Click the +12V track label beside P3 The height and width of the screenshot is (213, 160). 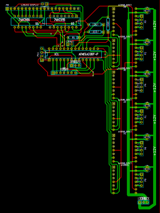155,25
